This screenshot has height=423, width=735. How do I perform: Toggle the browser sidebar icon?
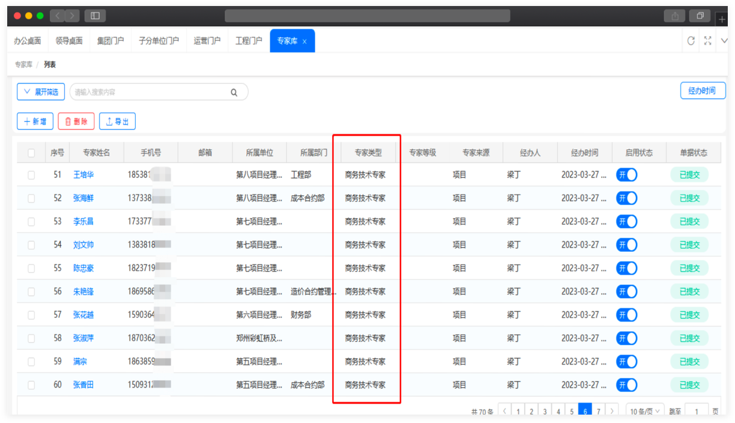tap(95, 16)
